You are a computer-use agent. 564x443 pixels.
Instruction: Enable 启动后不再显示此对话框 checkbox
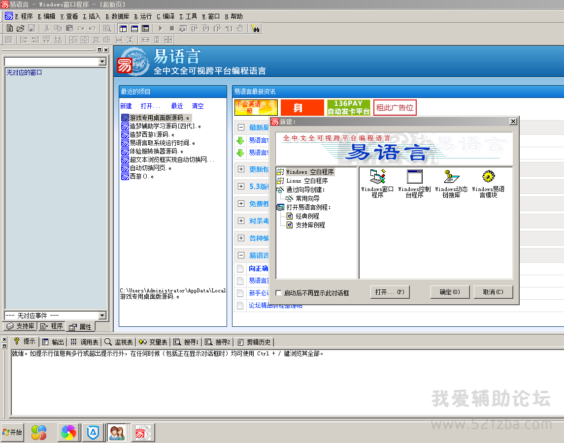tap(279, 293)
